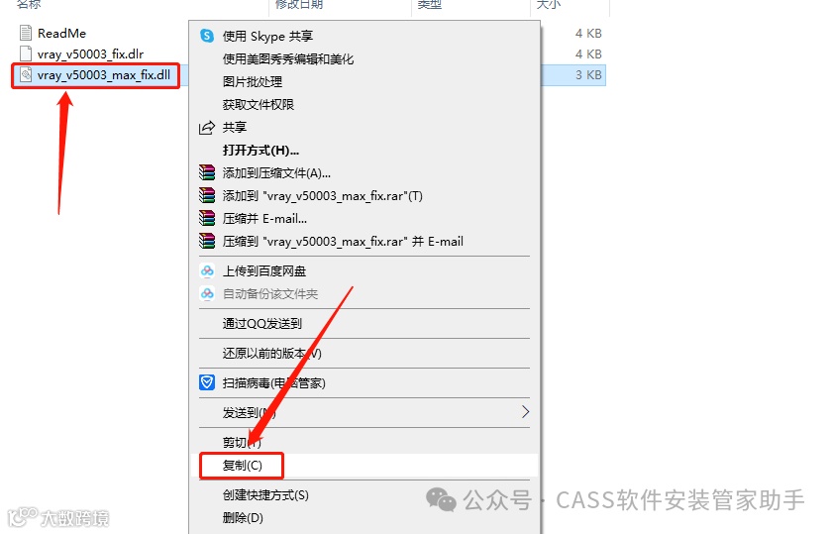This screenshot has width=832, height=534.
Task: Select 删除(D) menu entry
Action: pyautogui.click(x=243, y=517)
